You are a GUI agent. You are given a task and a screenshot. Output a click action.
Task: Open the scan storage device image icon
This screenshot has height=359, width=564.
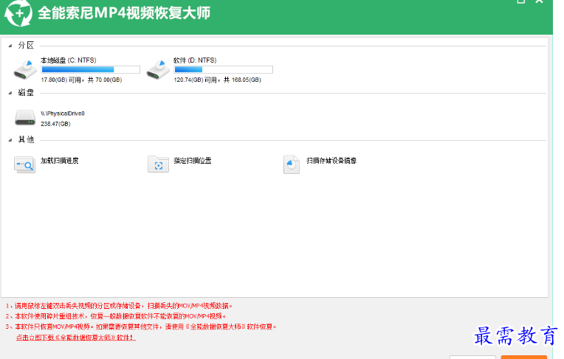coord(292,164)
